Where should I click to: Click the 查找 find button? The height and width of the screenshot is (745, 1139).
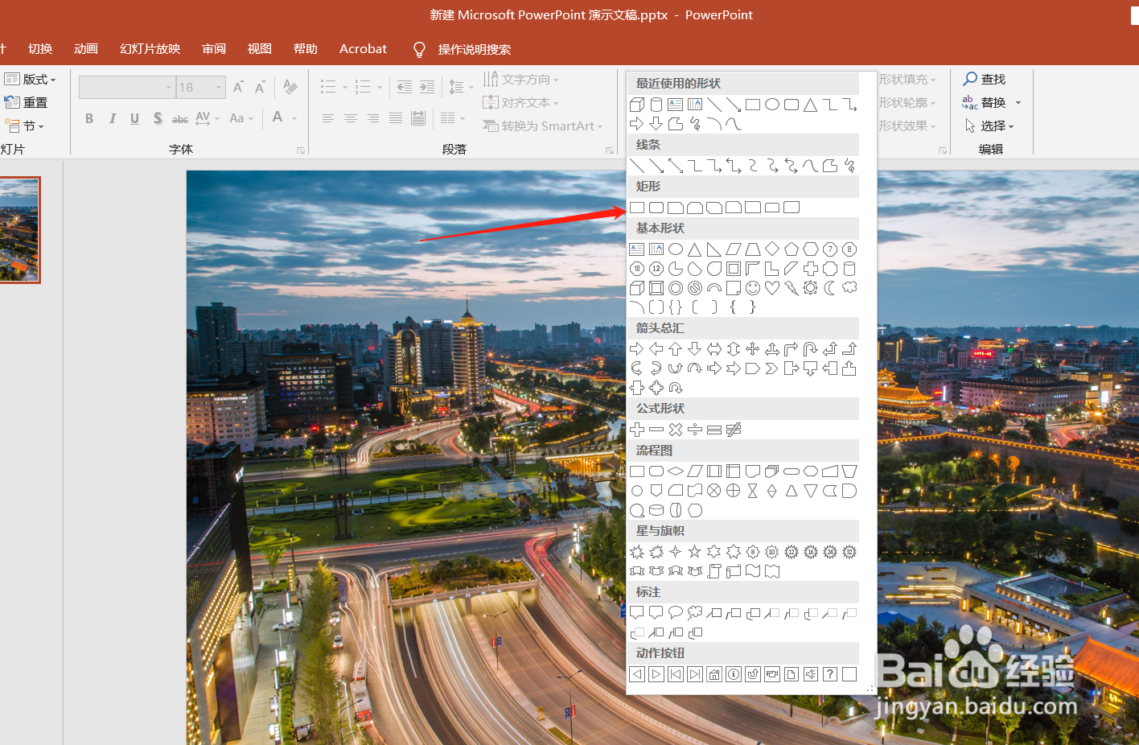[x=985, y=79]
